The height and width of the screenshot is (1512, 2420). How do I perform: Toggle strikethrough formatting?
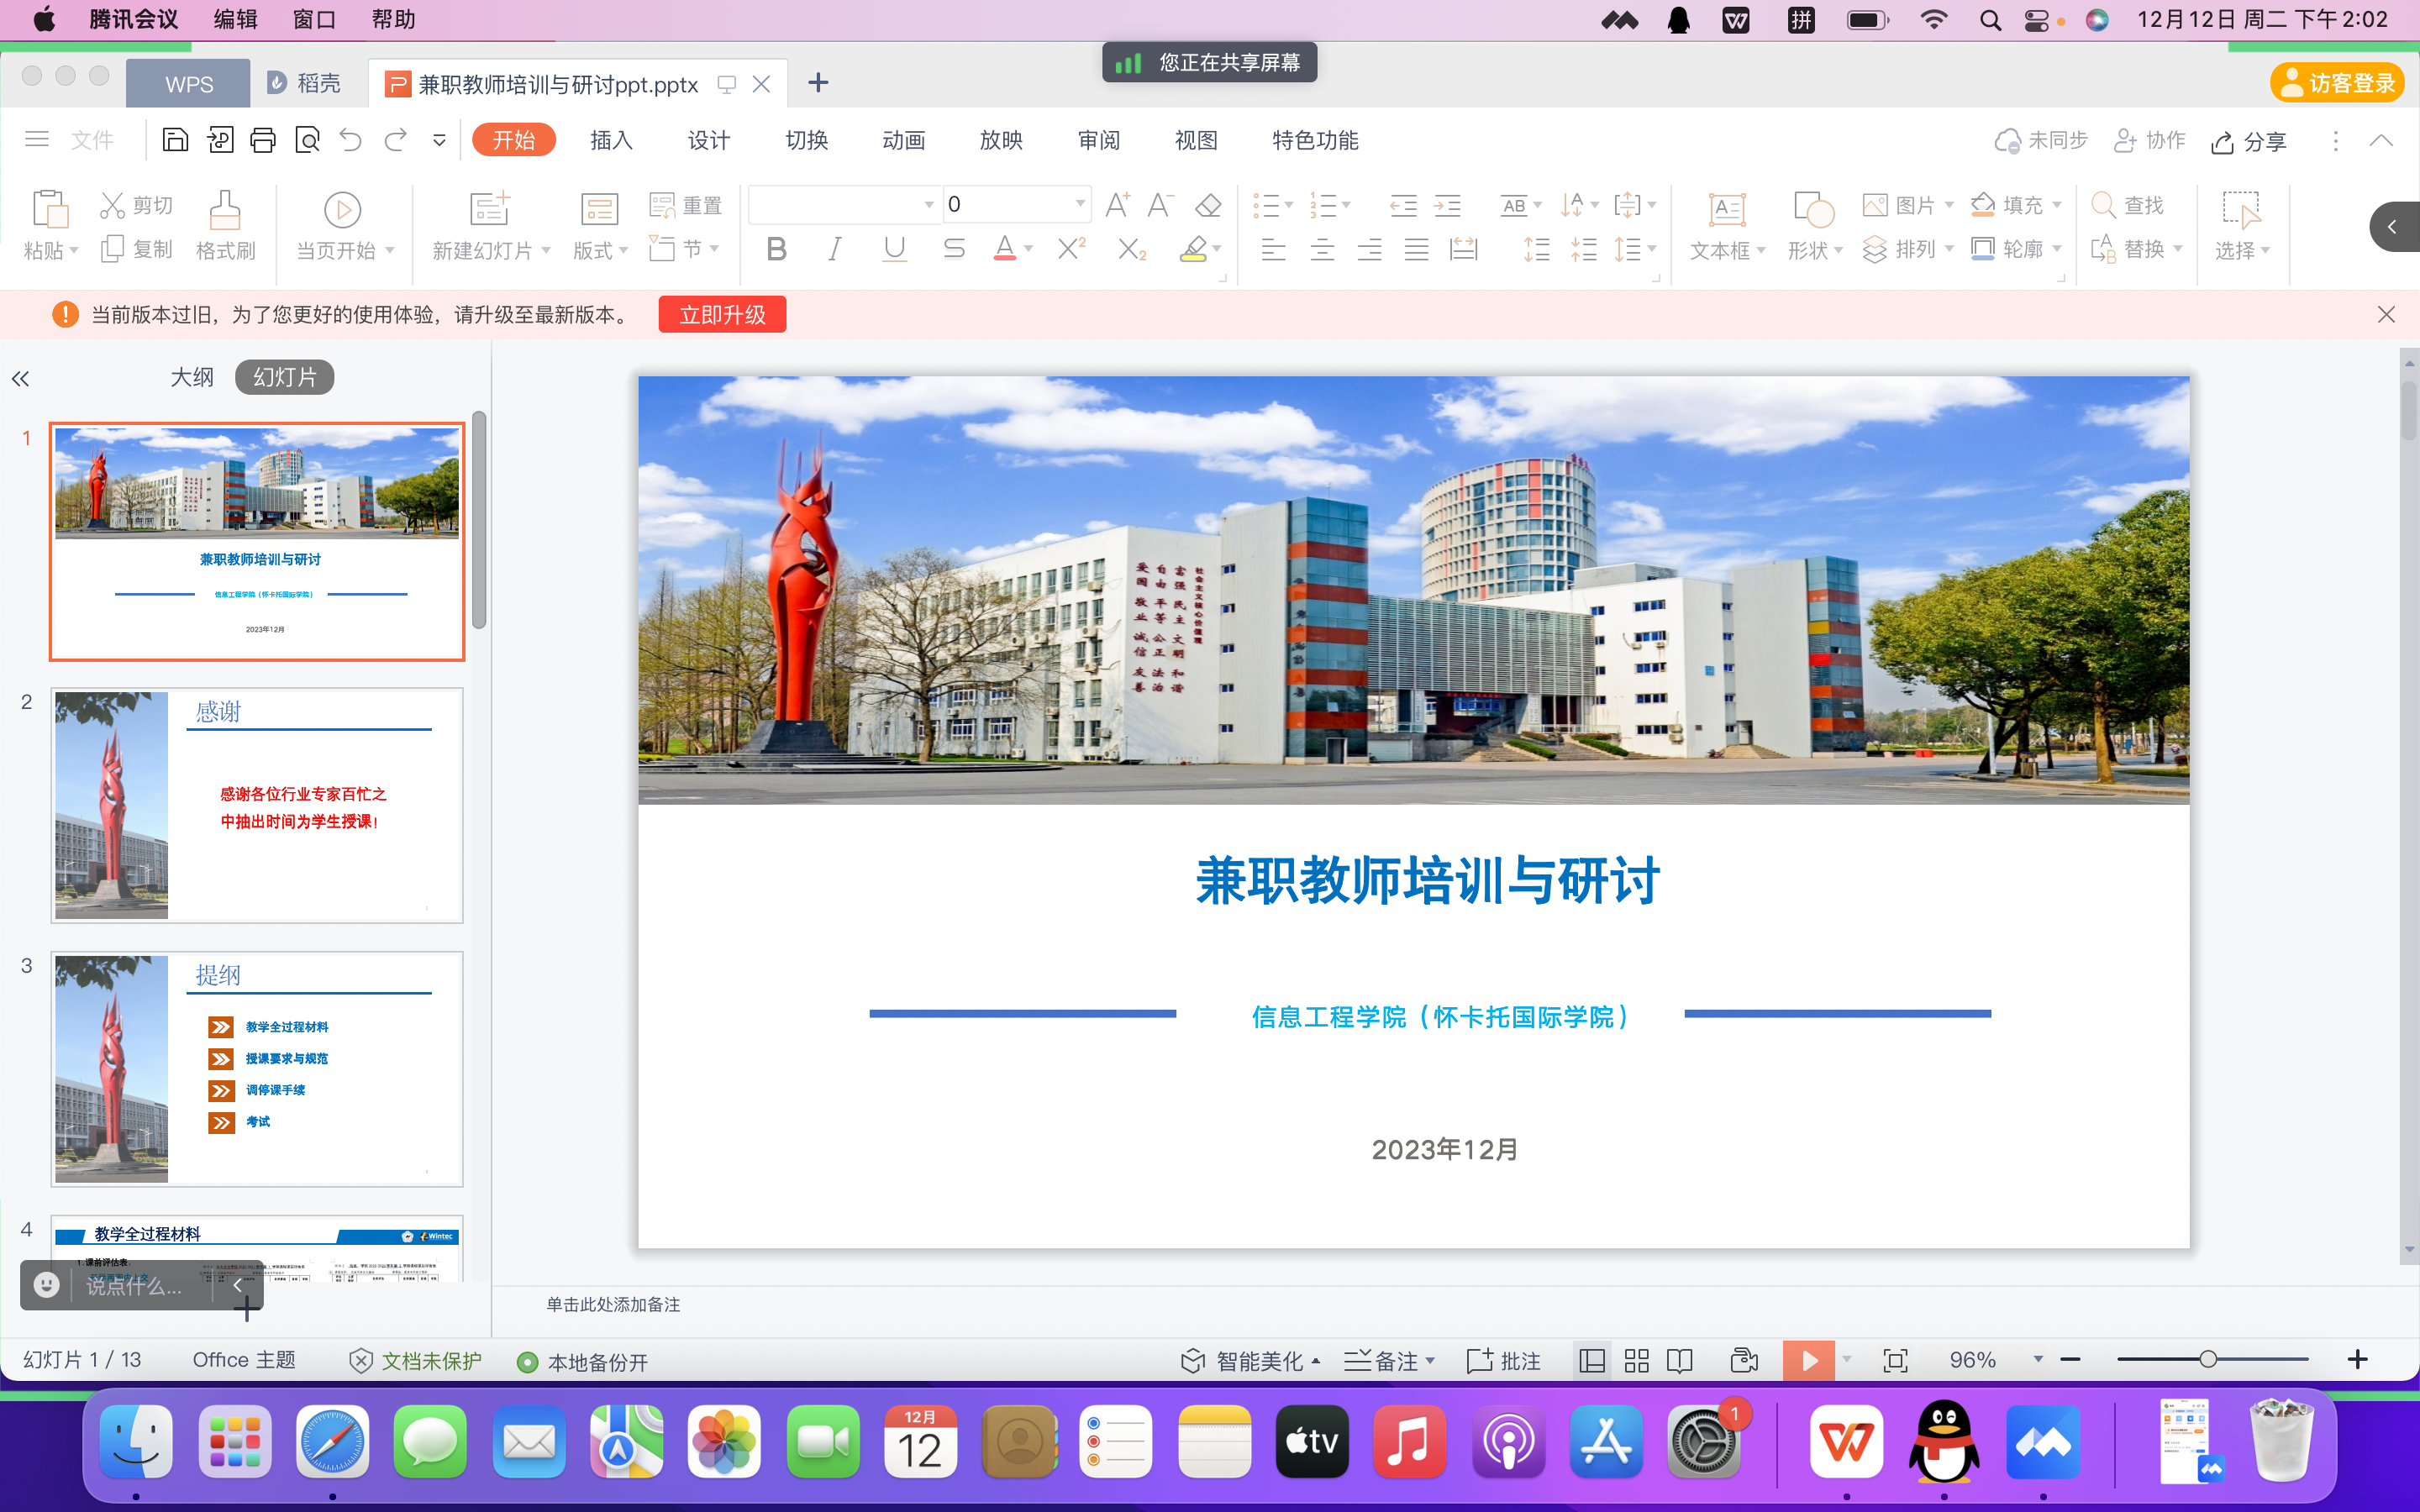tap(954, 249)
